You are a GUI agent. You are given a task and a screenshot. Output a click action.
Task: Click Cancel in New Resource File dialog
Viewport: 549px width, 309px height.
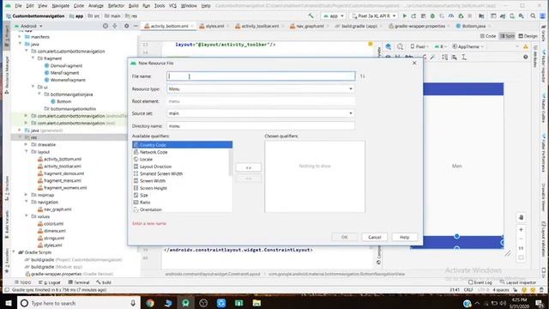[374, 237]
